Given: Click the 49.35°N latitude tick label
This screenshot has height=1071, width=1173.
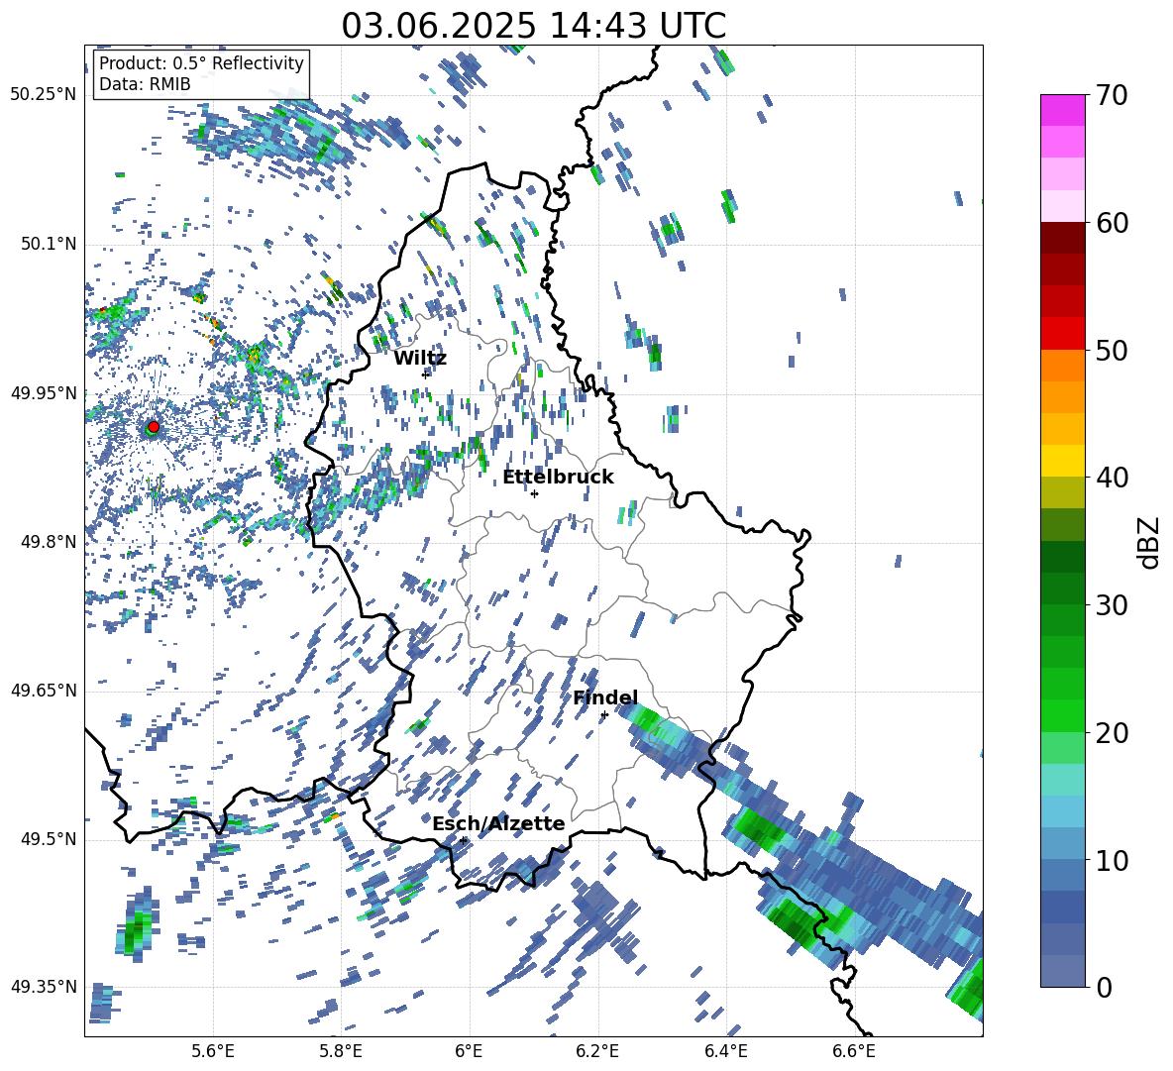Looking at the screenshot, I should coord(44,987).
